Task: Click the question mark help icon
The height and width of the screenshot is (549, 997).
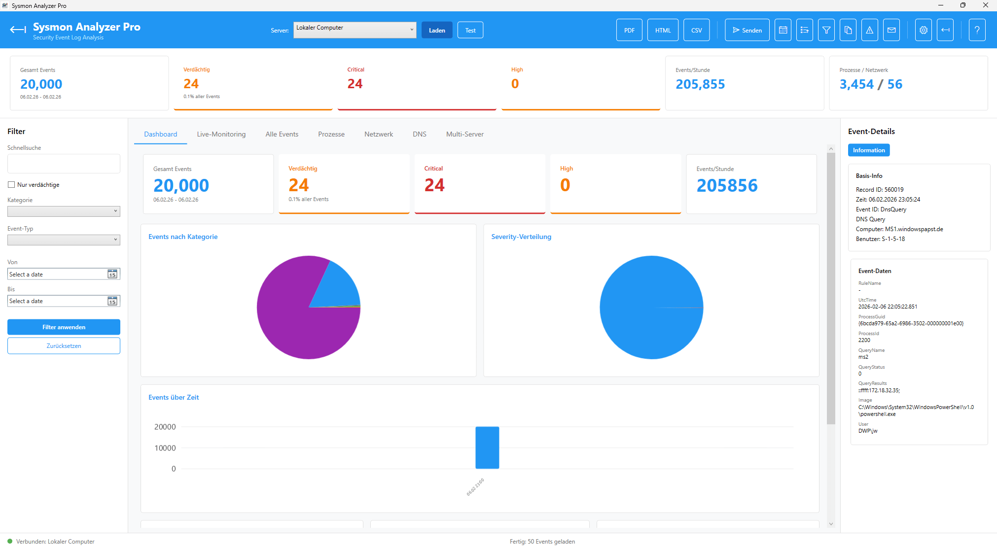Action: 976,30
